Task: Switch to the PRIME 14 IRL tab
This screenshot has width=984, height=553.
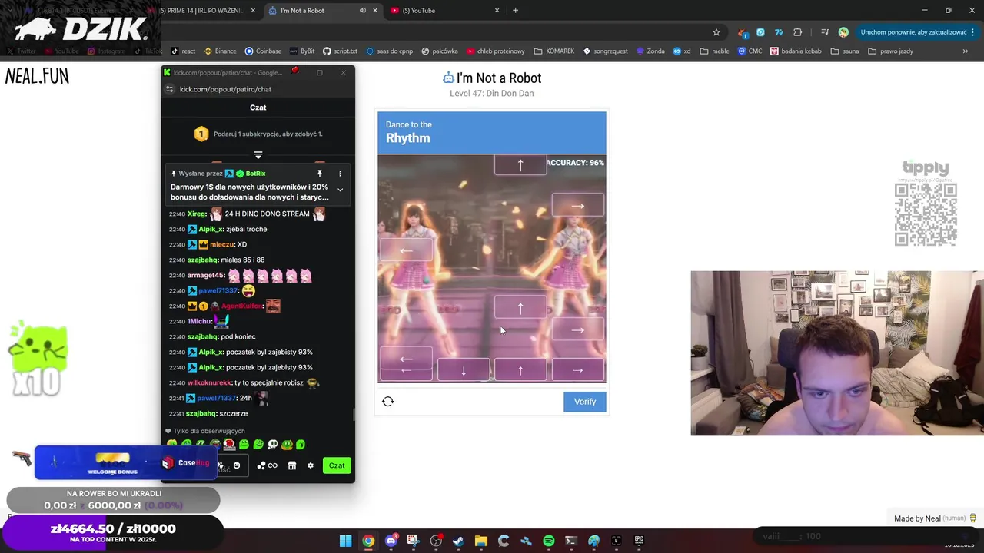Action: pos(201,11)
